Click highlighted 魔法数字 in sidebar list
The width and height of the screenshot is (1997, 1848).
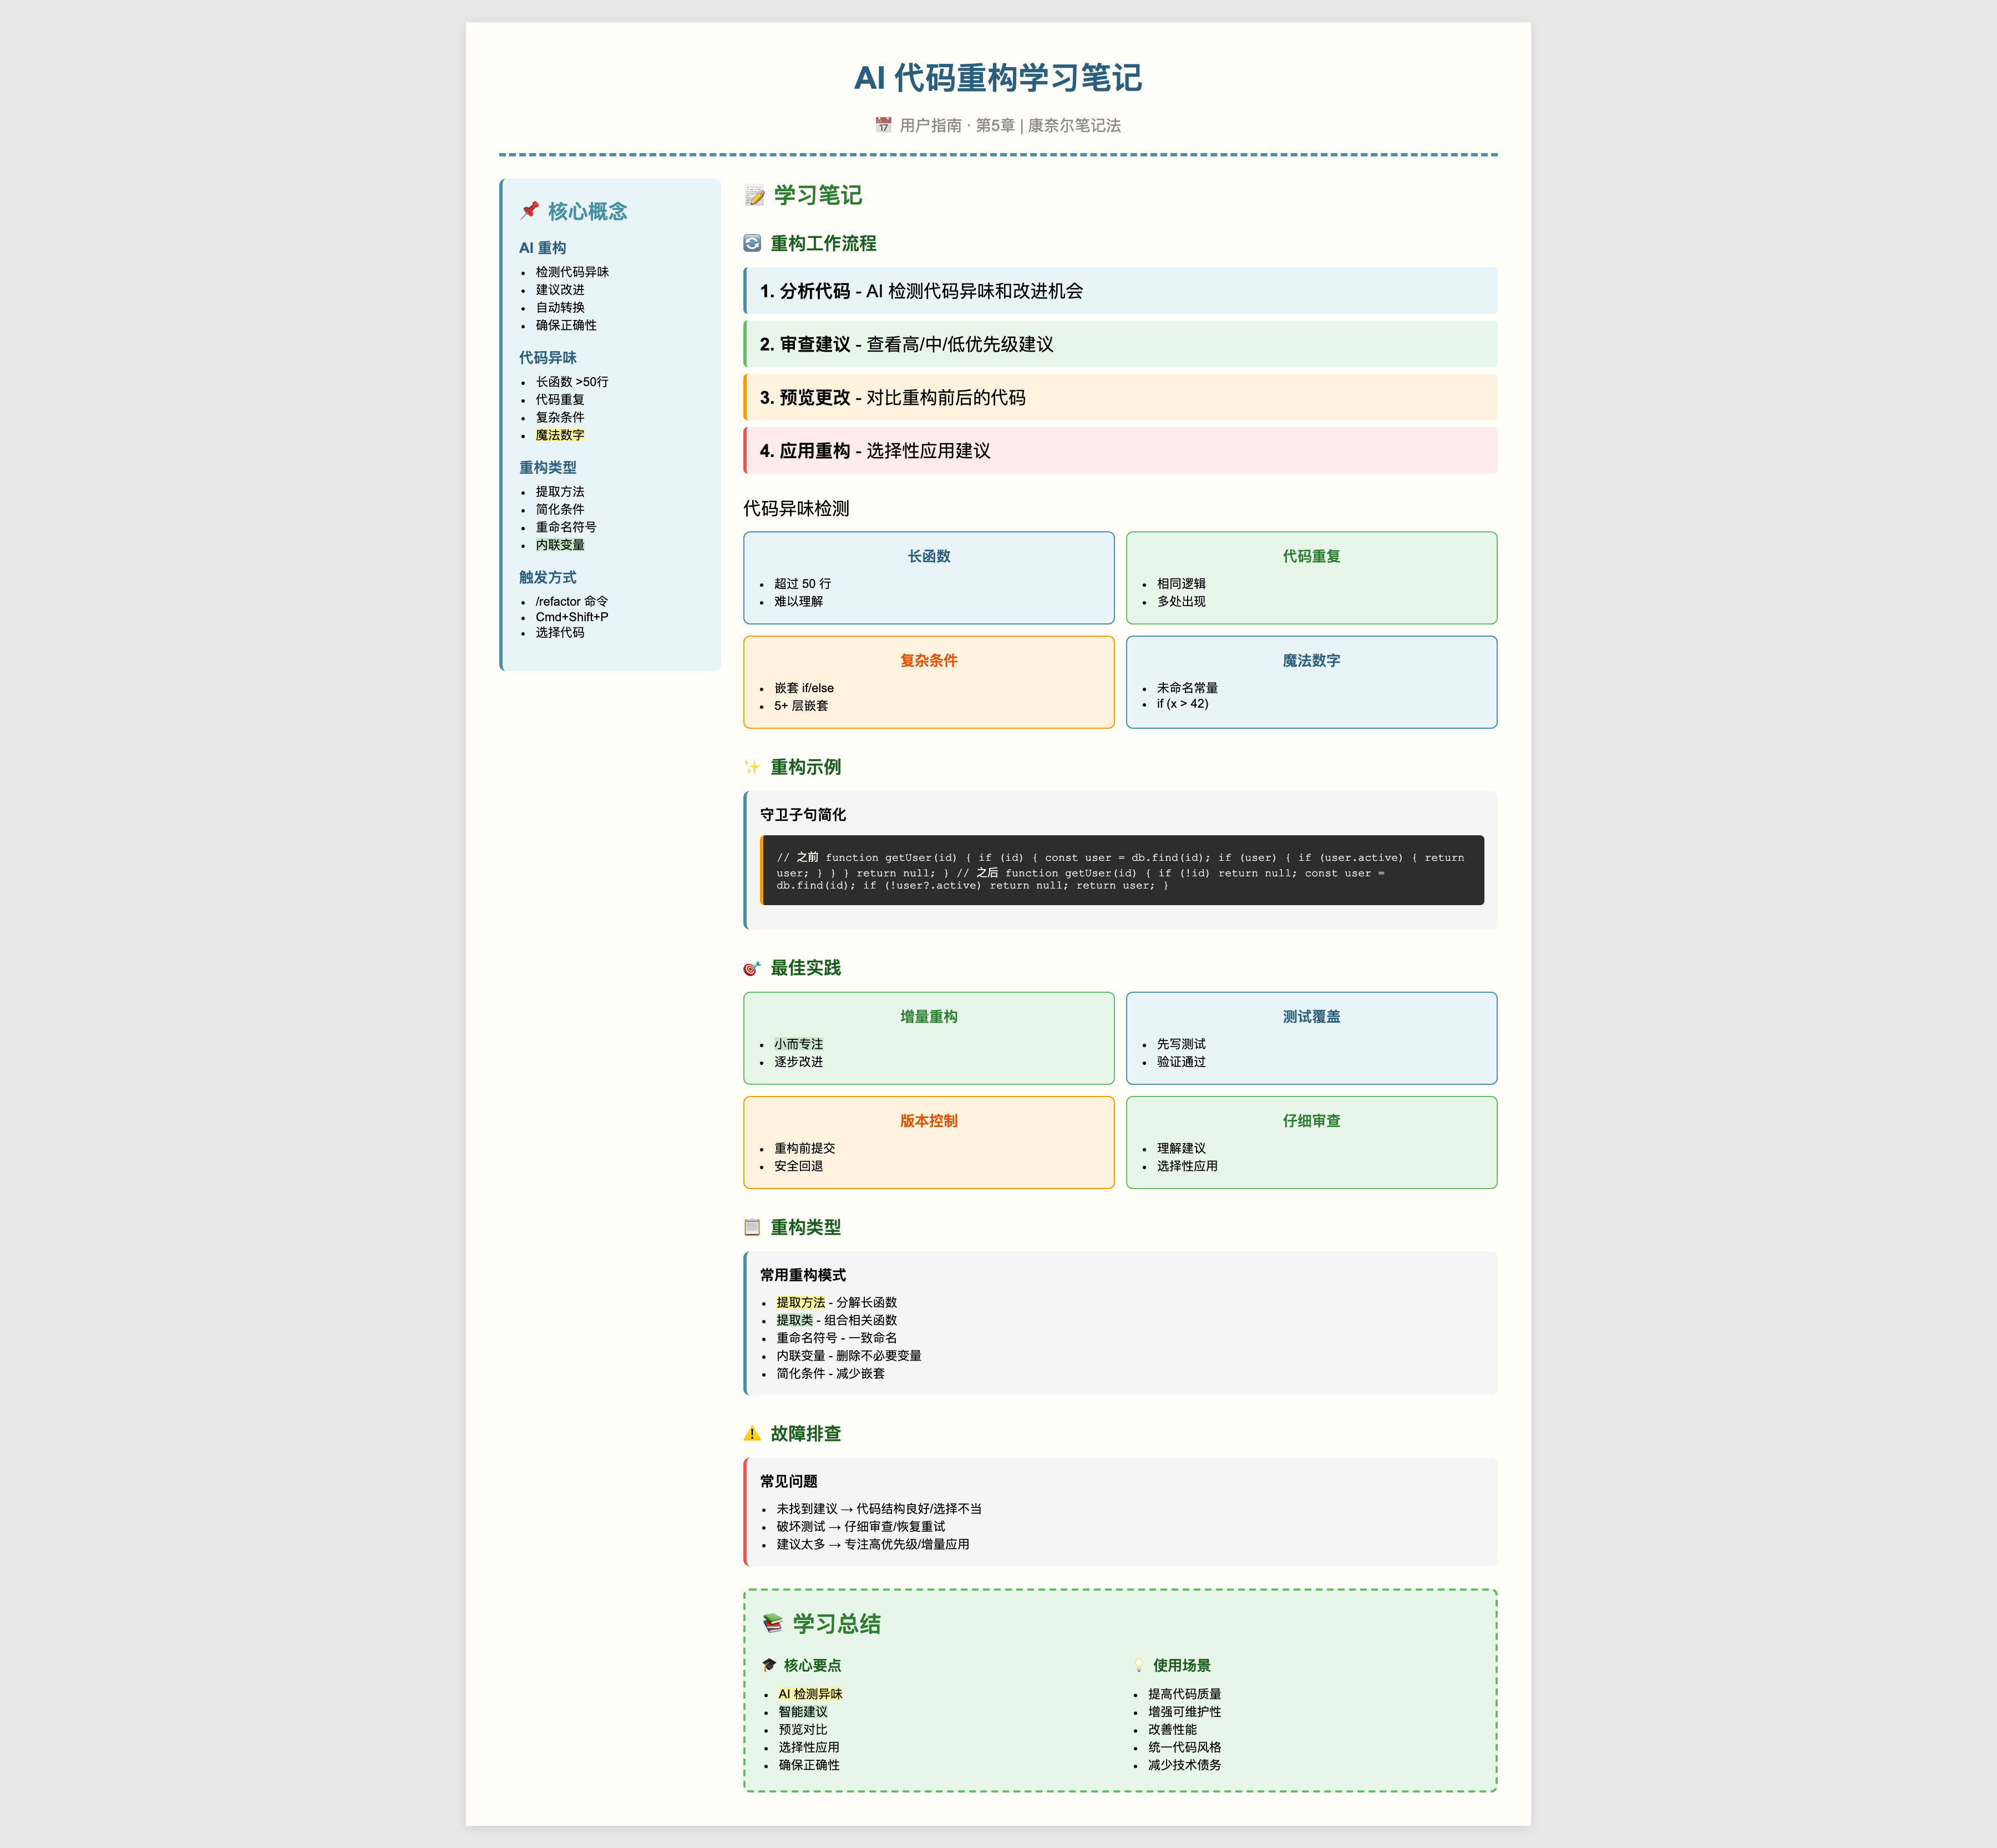point(559,435)
